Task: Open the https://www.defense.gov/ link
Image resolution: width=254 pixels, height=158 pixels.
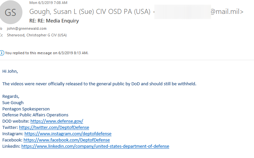Action: click(x=57, y=121)
